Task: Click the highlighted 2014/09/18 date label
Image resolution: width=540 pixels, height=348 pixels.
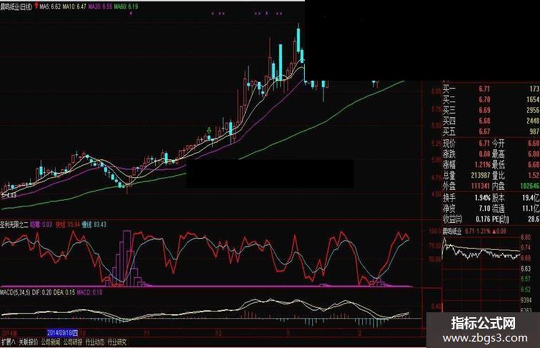Action: [x=62, y=333]
